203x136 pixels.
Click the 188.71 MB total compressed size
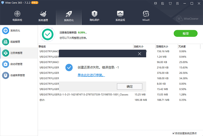click(x=163, y=100)
